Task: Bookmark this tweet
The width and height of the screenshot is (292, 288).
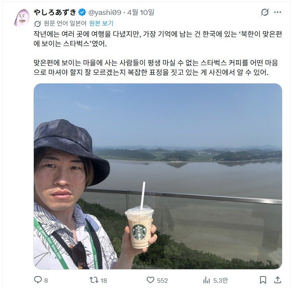Action: point(263,280)
